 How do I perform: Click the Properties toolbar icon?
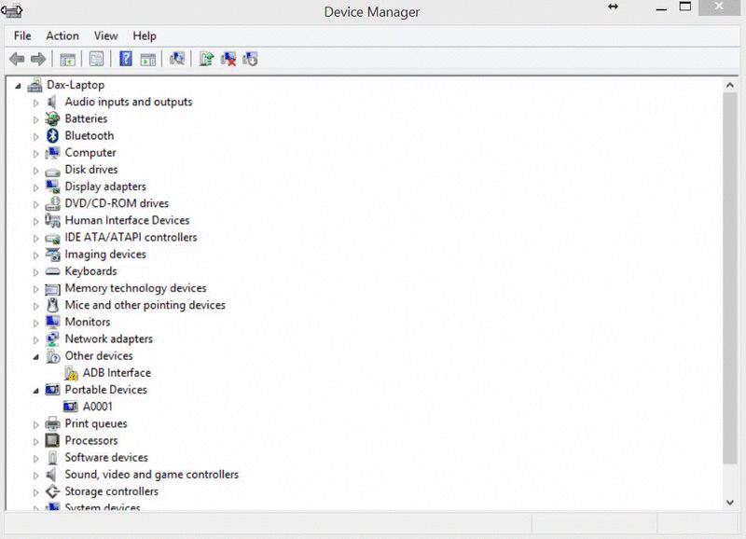(x=96, y=59)
